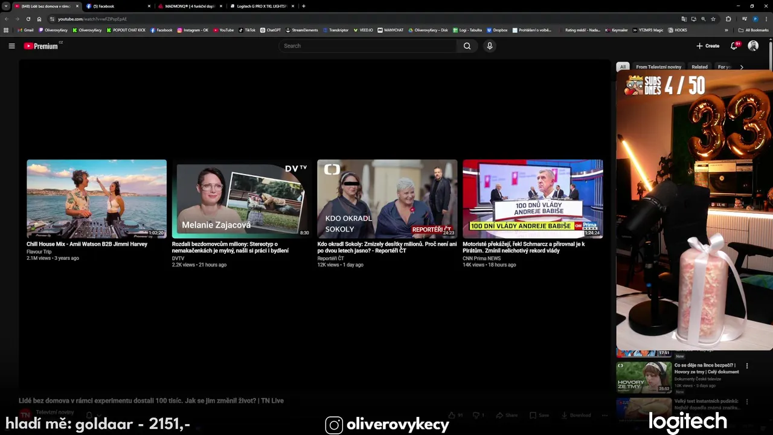Open the YT2MP3 Magic bookmark
The height and width of the screenshot is (435, 773).
coord(648,30)
